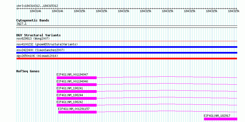Click the EIF4G1|NM_001291157 transcript label
The width and height of the screenshot is (245, 122).
pos(74,109)
